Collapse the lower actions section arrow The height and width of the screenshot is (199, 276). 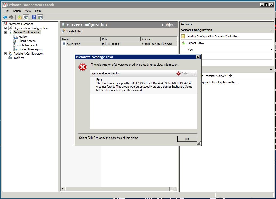[271, 69]
